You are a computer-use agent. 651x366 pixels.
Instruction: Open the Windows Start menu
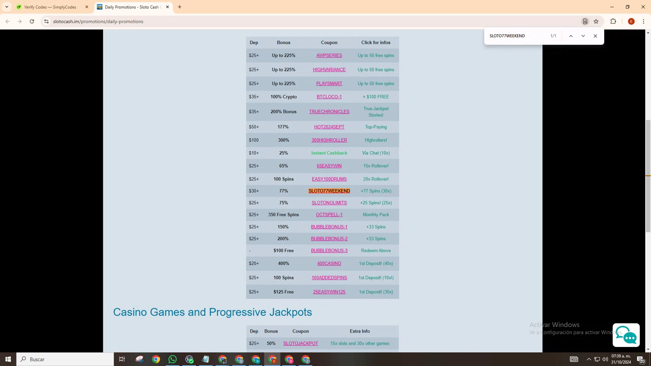(x=8, y=359)
